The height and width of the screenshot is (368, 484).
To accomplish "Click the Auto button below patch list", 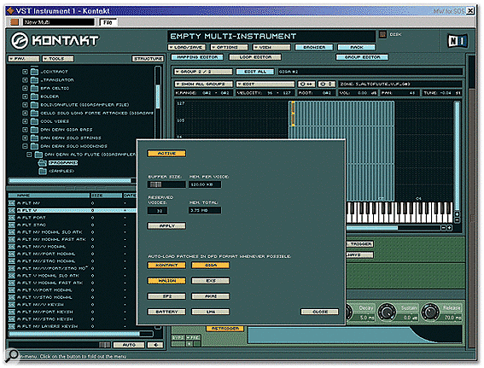I will 129,345.
